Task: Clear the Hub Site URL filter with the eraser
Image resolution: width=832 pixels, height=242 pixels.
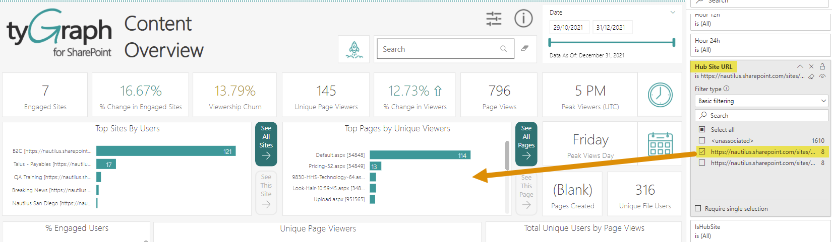Action: click(811, 76)
